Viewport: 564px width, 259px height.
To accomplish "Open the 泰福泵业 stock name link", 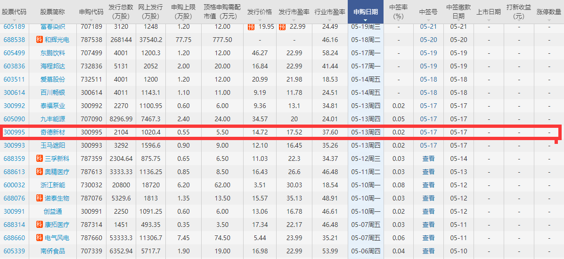I will (53, 106).
